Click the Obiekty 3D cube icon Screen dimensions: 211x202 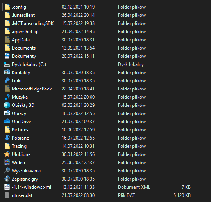tap(7, 105)
